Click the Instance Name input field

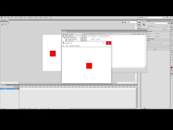click(x=157, y=23)
